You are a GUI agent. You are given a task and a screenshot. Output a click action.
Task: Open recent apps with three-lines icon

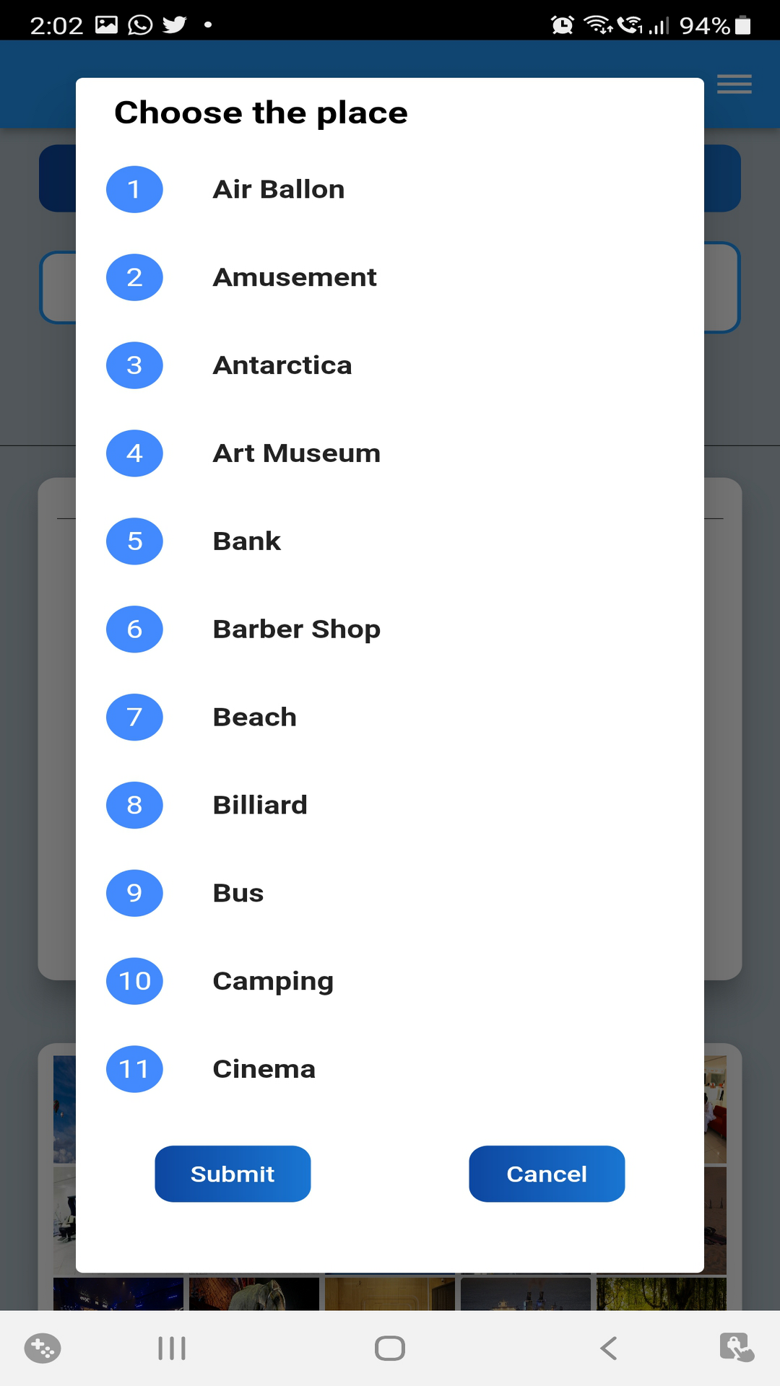(x=172, y=1348)
